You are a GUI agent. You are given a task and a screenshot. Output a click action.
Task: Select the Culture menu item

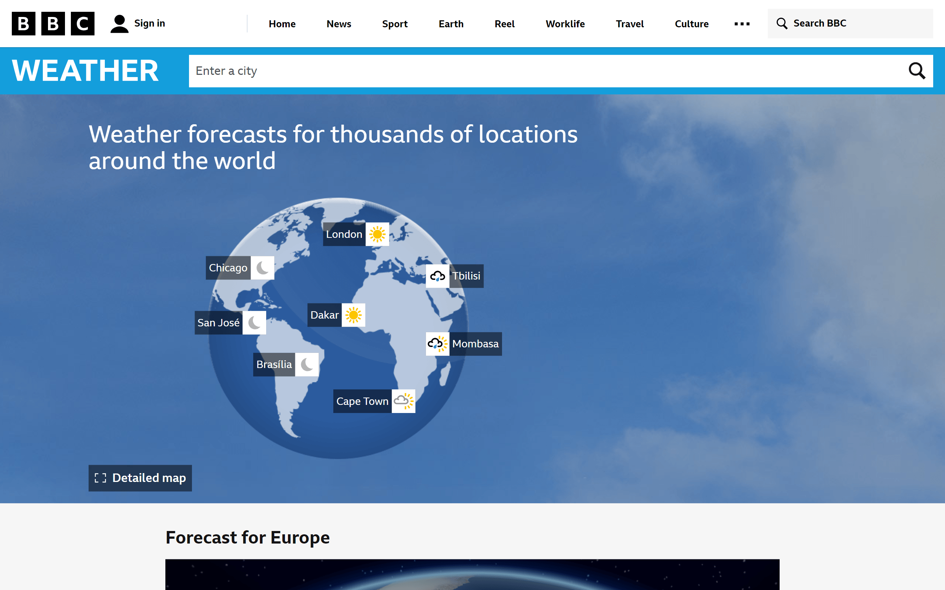point(691,23)
